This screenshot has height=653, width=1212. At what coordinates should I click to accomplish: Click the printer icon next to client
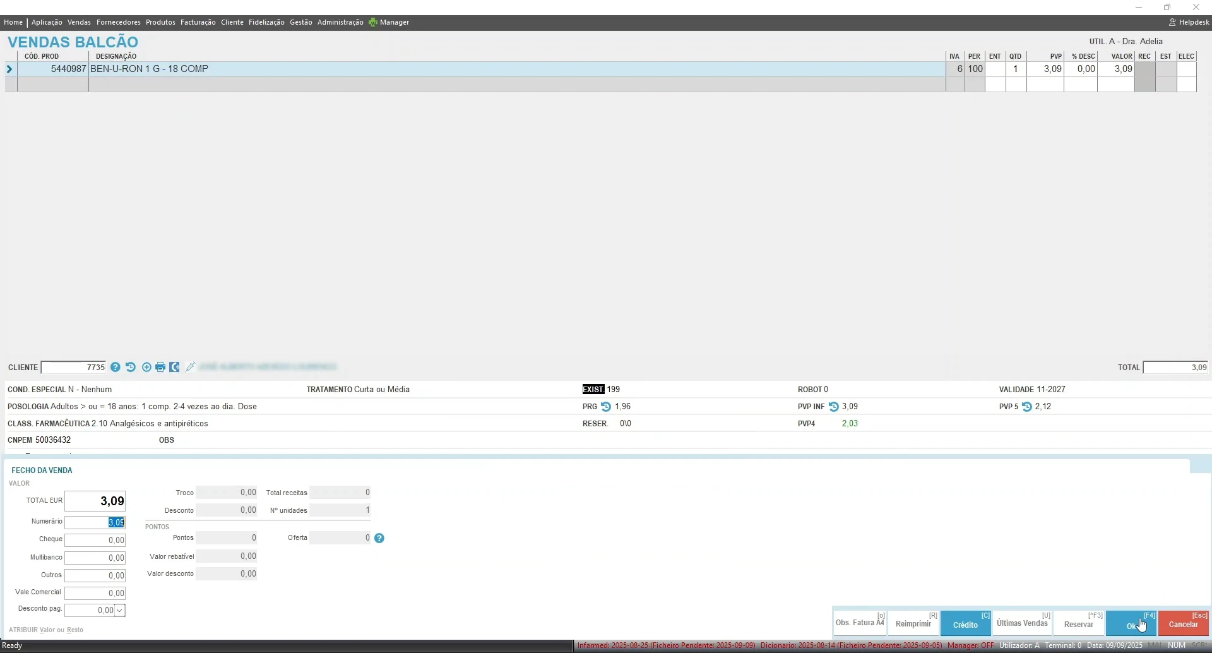(x=160, y=367)
